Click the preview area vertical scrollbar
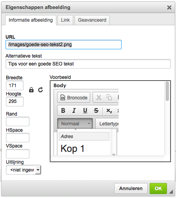This screenshot has height=198, width=176. 167,91
